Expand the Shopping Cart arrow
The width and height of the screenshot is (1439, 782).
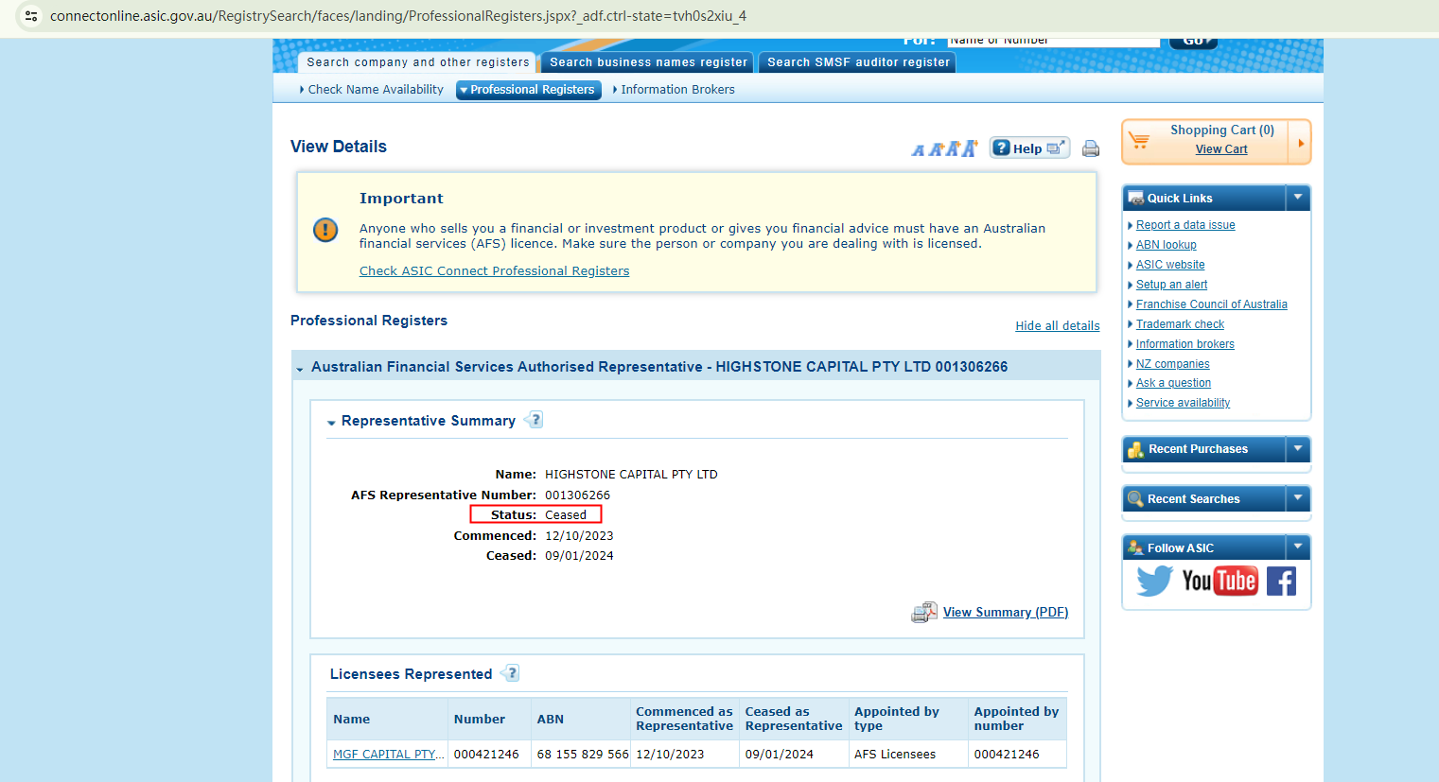[x=1301, y=143]
